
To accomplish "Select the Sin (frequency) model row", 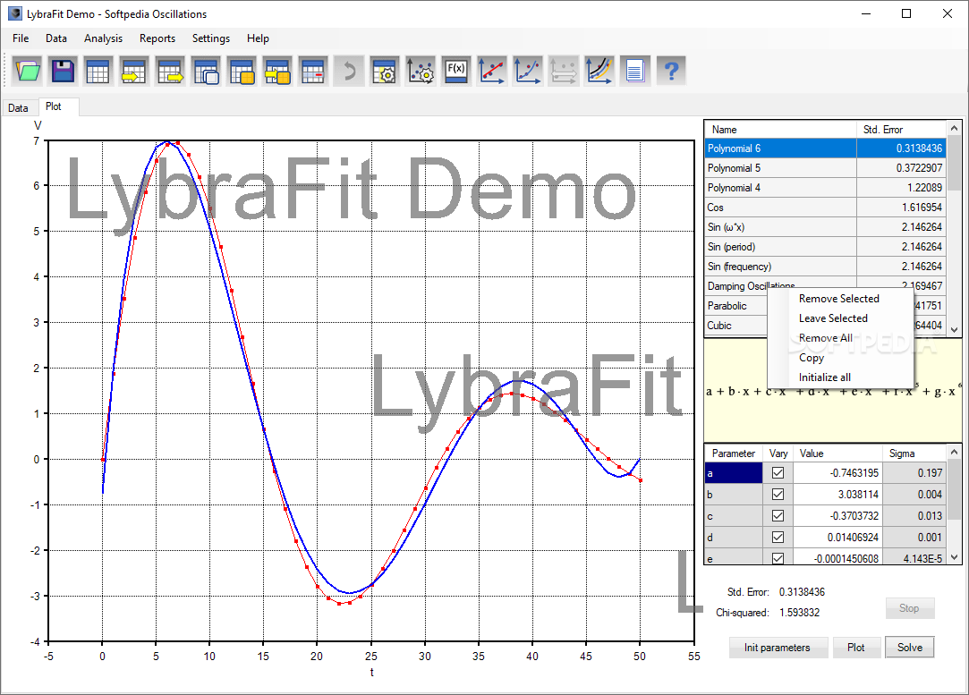I will 825,267.
